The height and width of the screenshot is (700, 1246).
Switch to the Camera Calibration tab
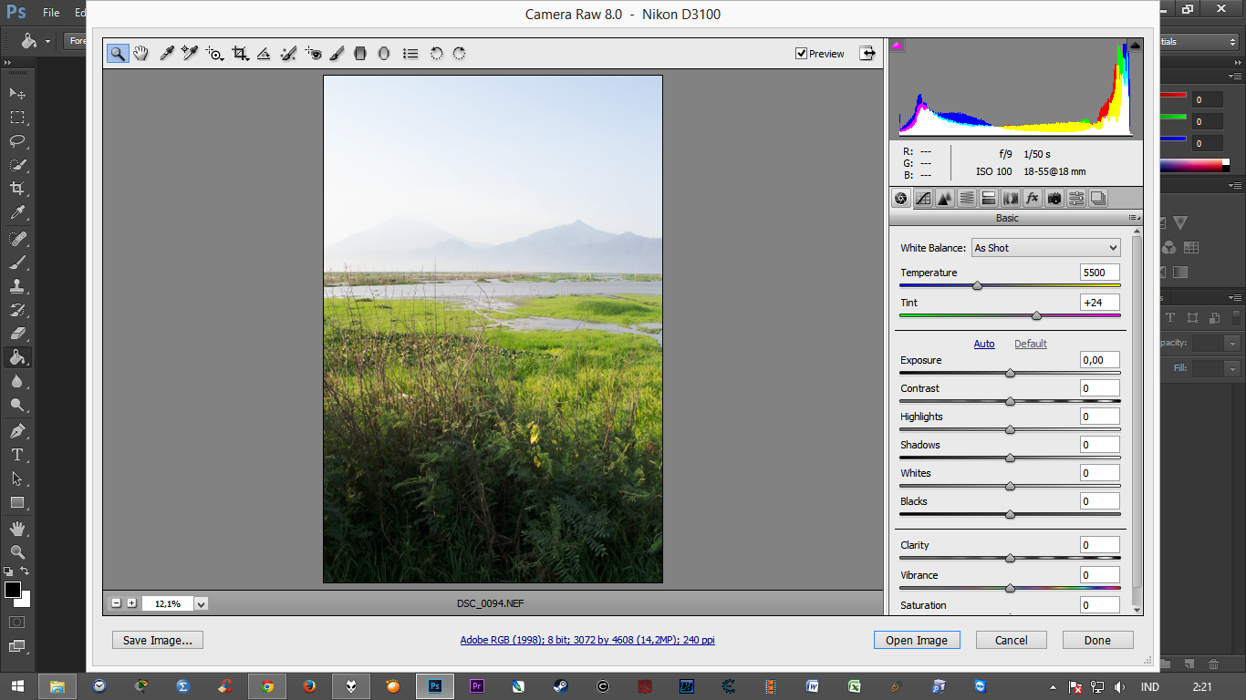pyautogui.click(x=1054, y=198)
